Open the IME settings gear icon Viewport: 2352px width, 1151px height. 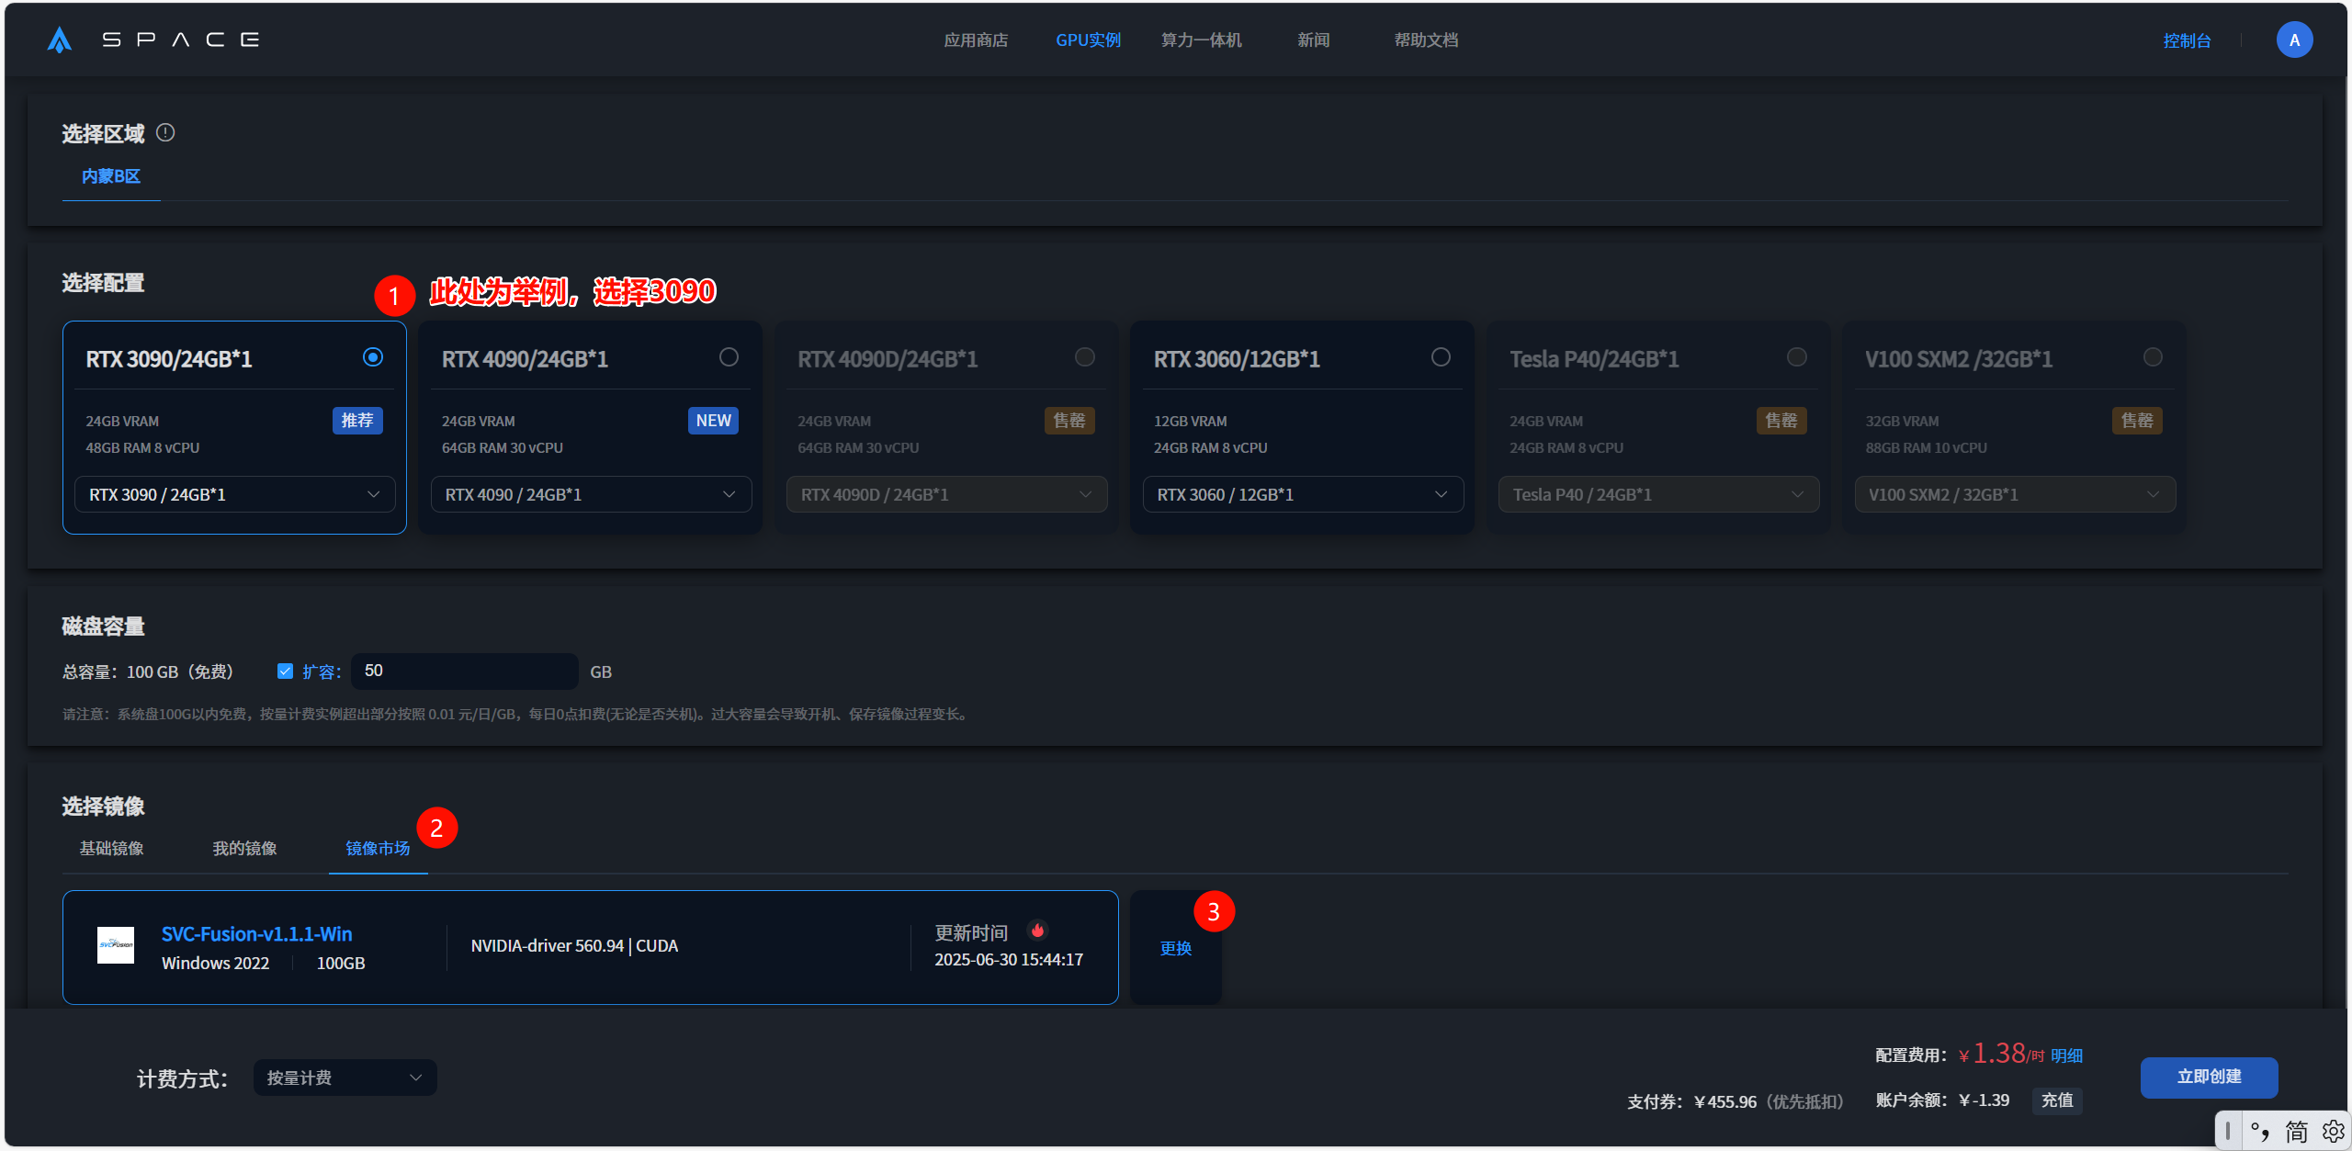pos(2333,1132)
